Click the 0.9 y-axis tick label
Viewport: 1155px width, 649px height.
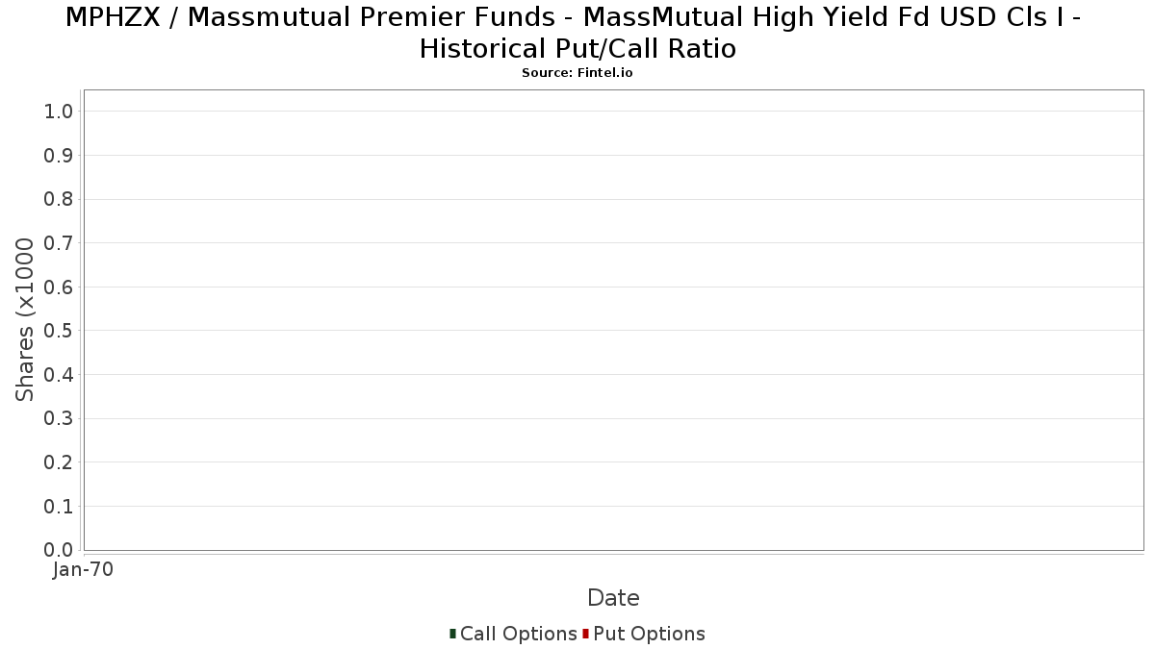(x=59, y=156)
